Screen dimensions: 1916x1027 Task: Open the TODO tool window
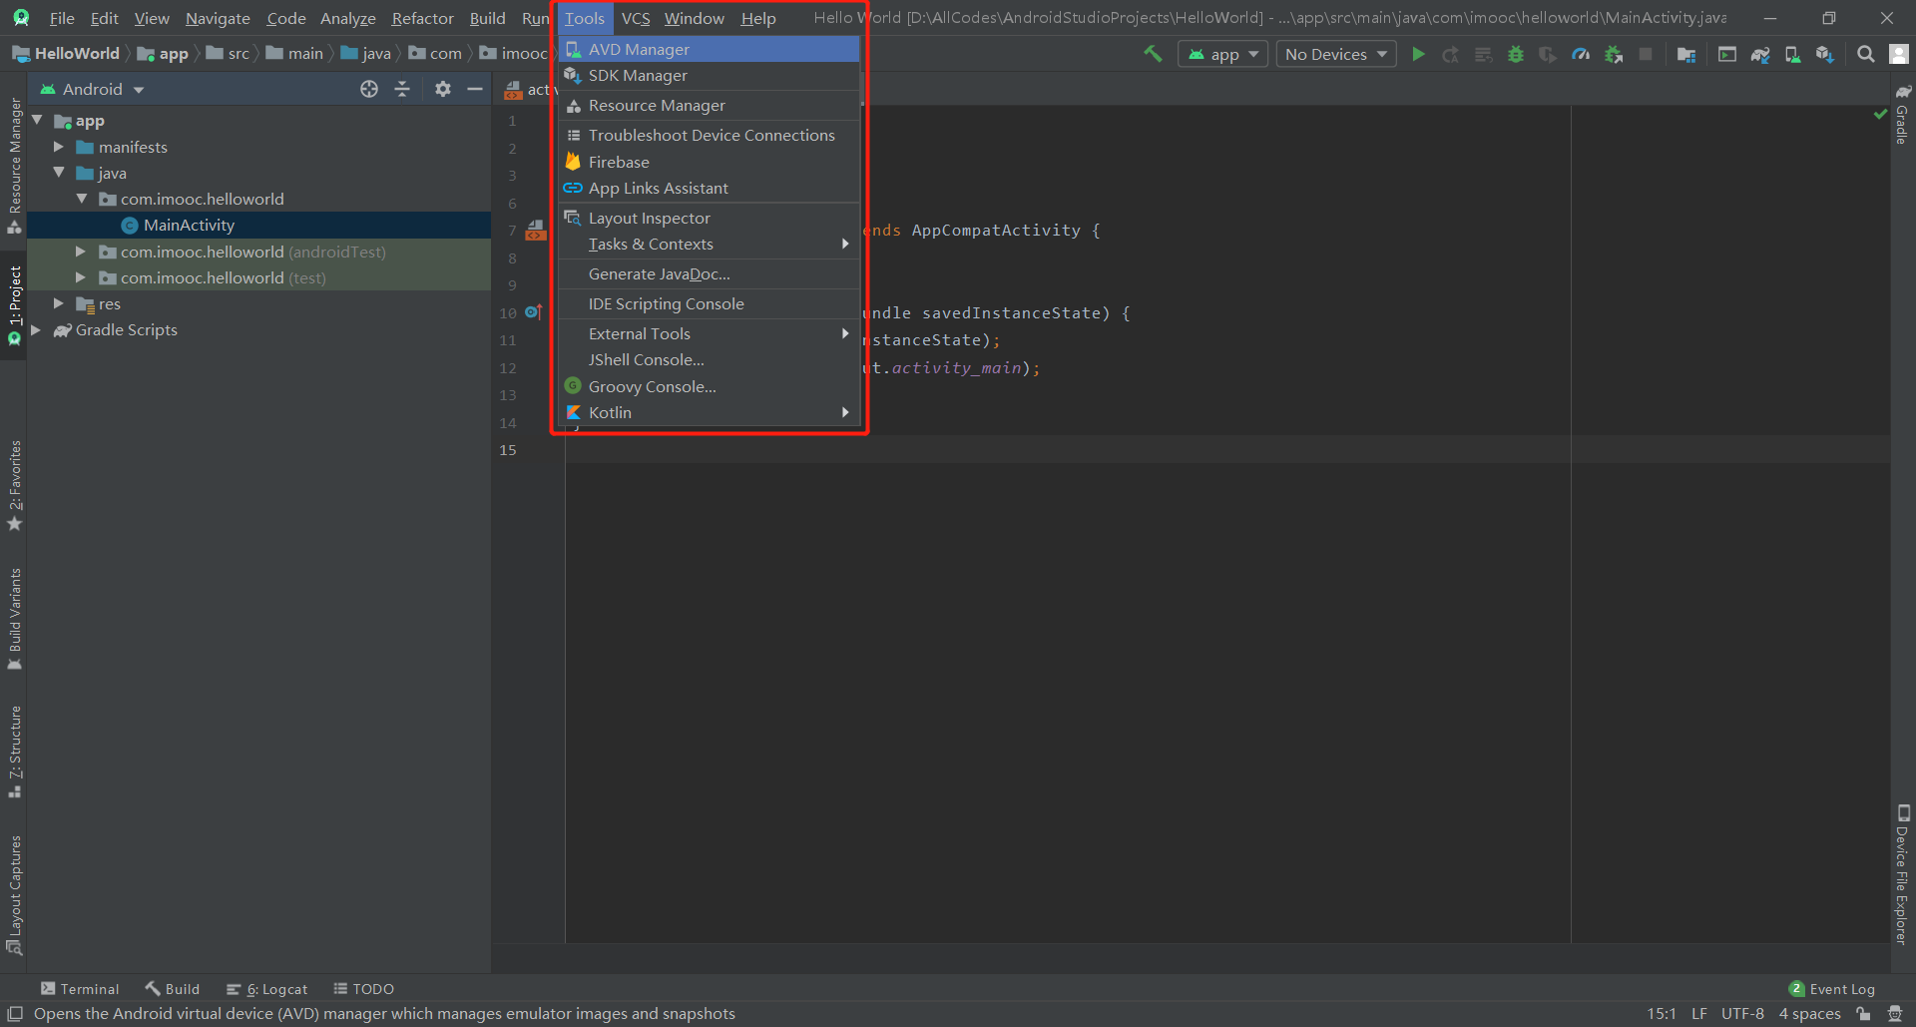[x=364, y=989]
